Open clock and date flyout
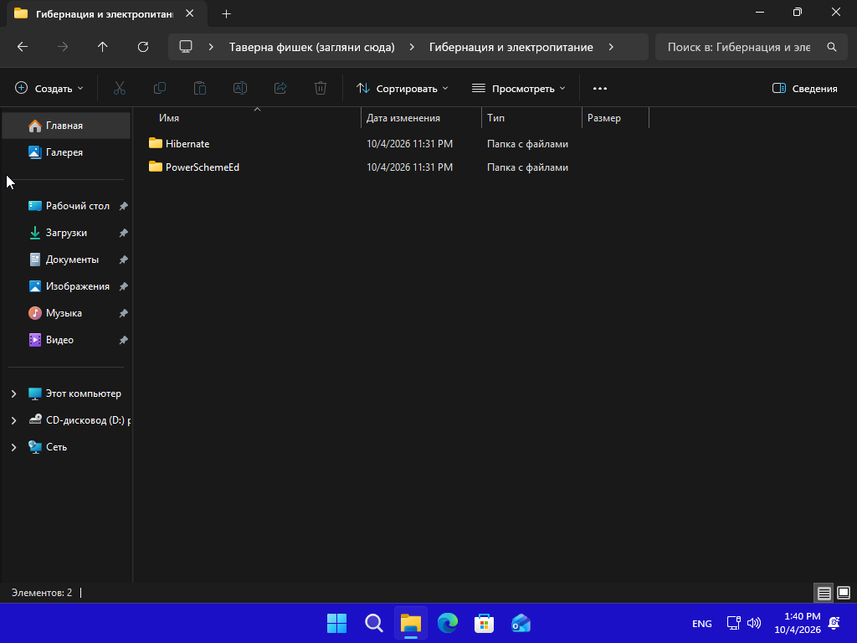Viewport: 857px width, 643px height. (798, 623)
